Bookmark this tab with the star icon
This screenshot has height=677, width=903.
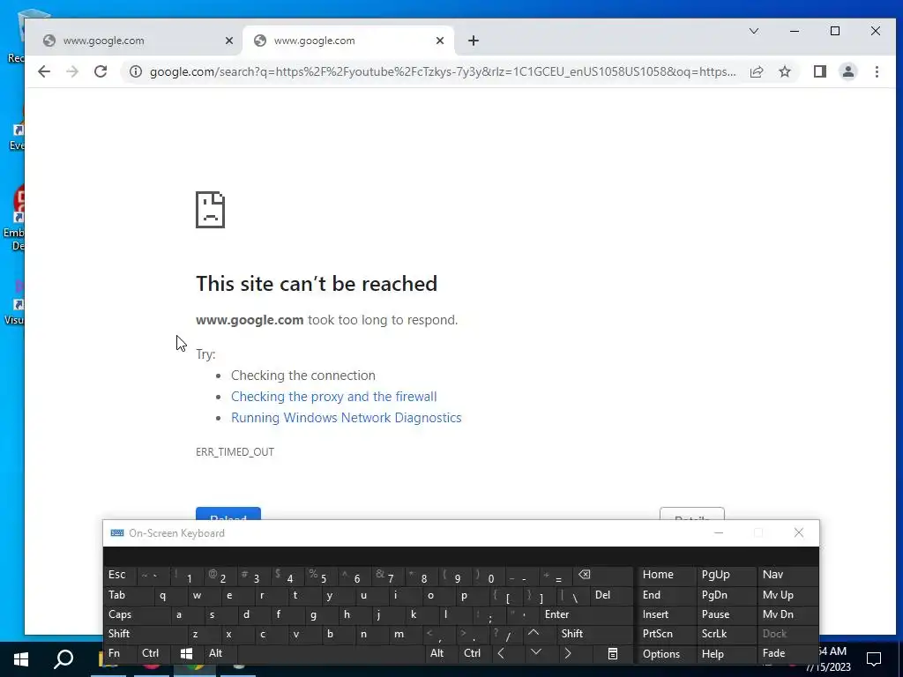784,71
